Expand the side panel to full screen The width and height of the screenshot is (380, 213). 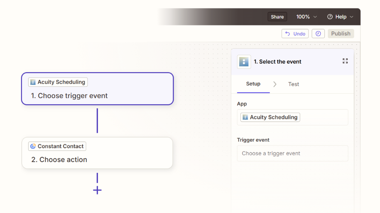click(345, 61)
